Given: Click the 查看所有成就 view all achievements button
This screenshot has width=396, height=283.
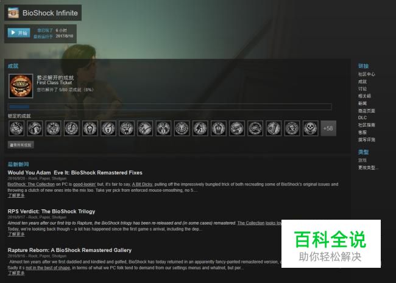Looking at the screenshot, I should pyautogui.click(x=21, y=145).
